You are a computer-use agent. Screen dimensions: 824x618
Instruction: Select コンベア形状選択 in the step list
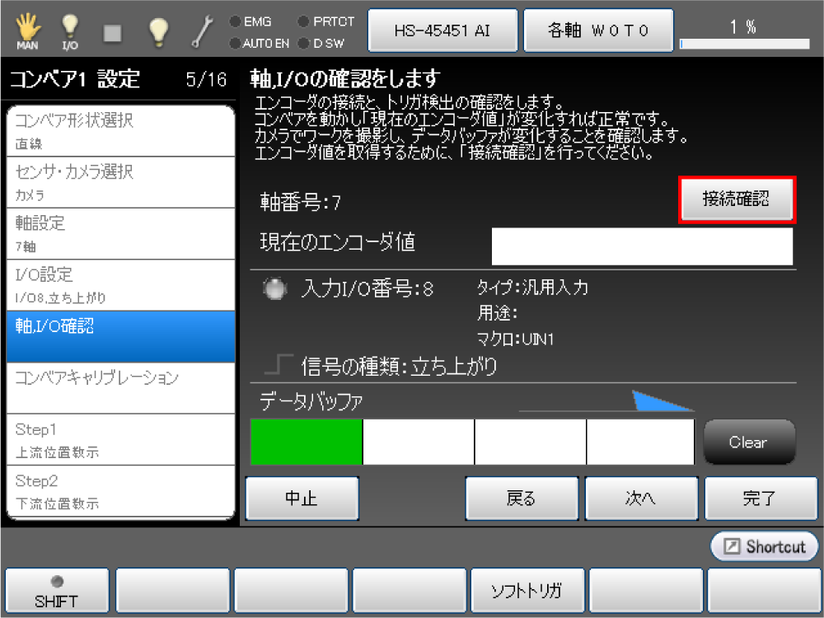[x=121, y=130]
